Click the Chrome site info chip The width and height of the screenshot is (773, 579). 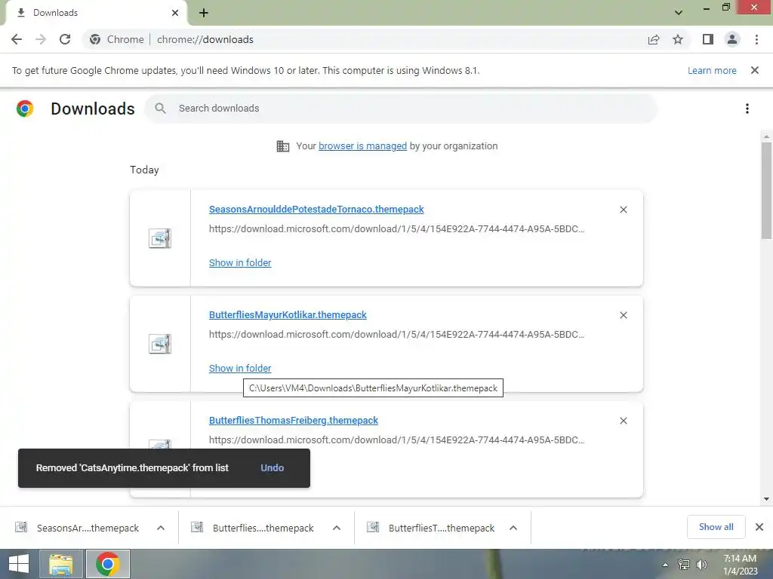(117, 39)
